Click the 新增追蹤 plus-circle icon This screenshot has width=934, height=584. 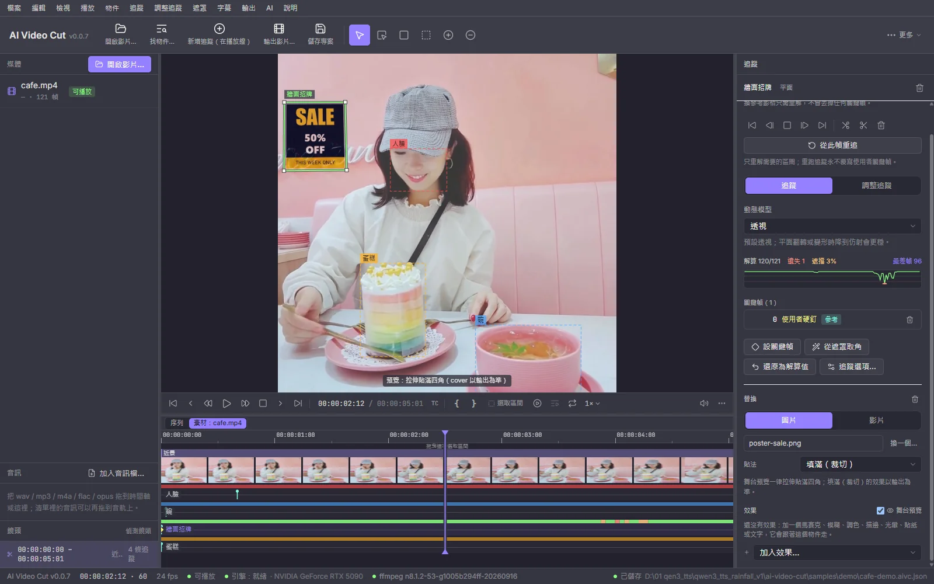point(219,29)
